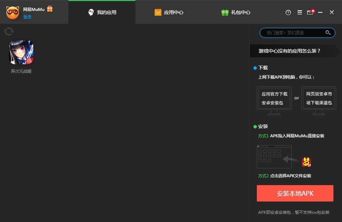This screenshot has height=222, width=342.
Task: Click the MuMu raccoon avatar logo
Action: (13, 13)
